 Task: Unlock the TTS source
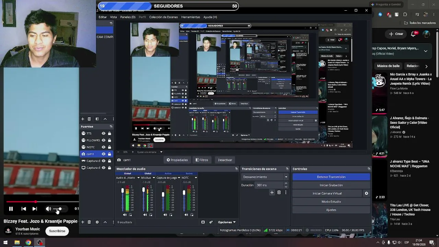pyautogui.click(x=109, y=133)
